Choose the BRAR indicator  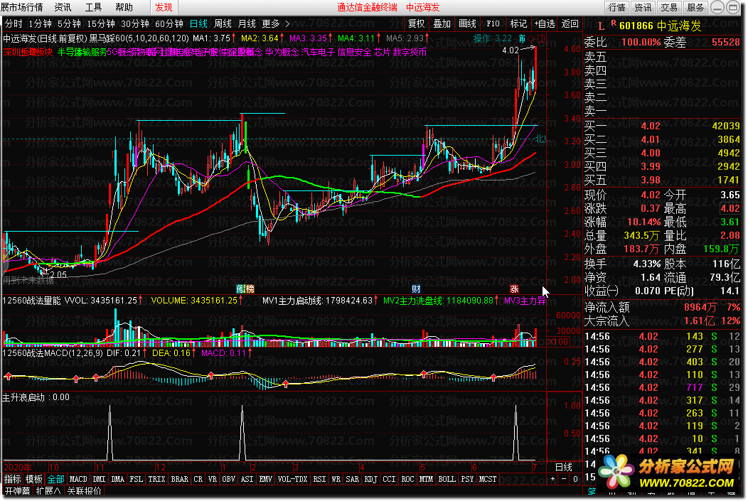click(180, 479)
